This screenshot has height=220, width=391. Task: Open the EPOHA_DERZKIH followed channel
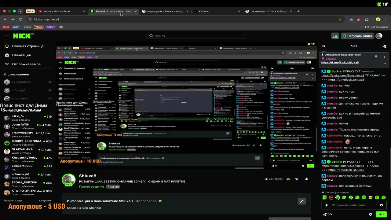[27, 184]
